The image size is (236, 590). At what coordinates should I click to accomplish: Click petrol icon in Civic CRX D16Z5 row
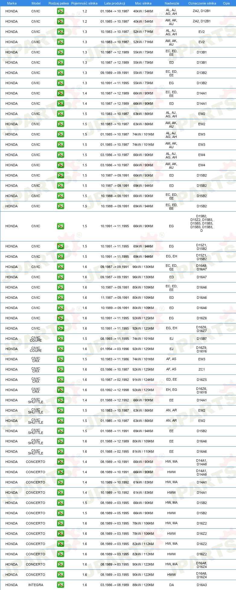tap(60, 380)
